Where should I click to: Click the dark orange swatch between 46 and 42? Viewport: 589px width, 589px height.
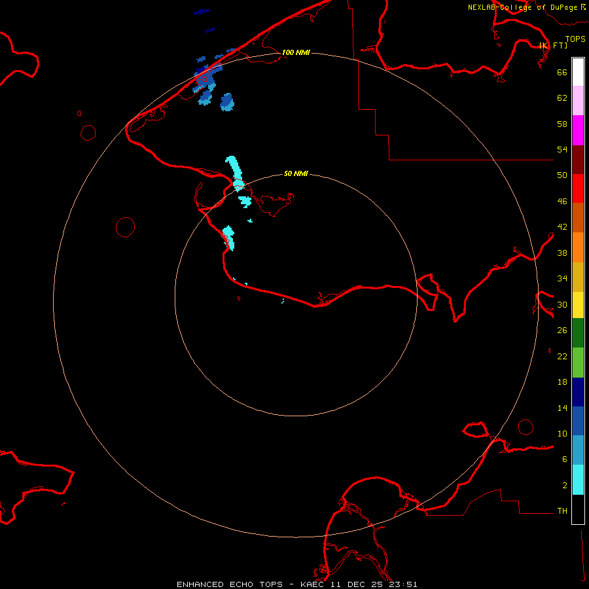tap(578, 218)
